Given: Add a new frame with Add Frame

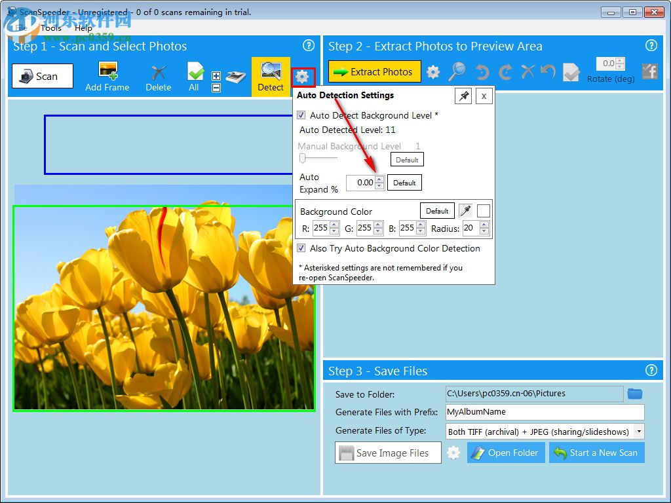Looking at the screenshot, I should (107, 76).
